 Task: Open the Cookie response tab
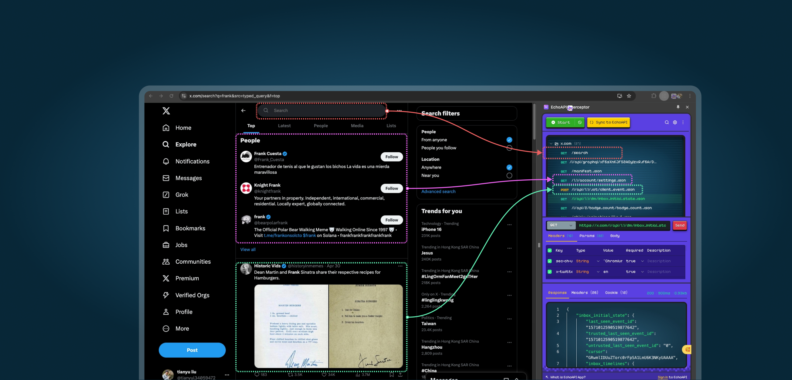pos(616,292)
